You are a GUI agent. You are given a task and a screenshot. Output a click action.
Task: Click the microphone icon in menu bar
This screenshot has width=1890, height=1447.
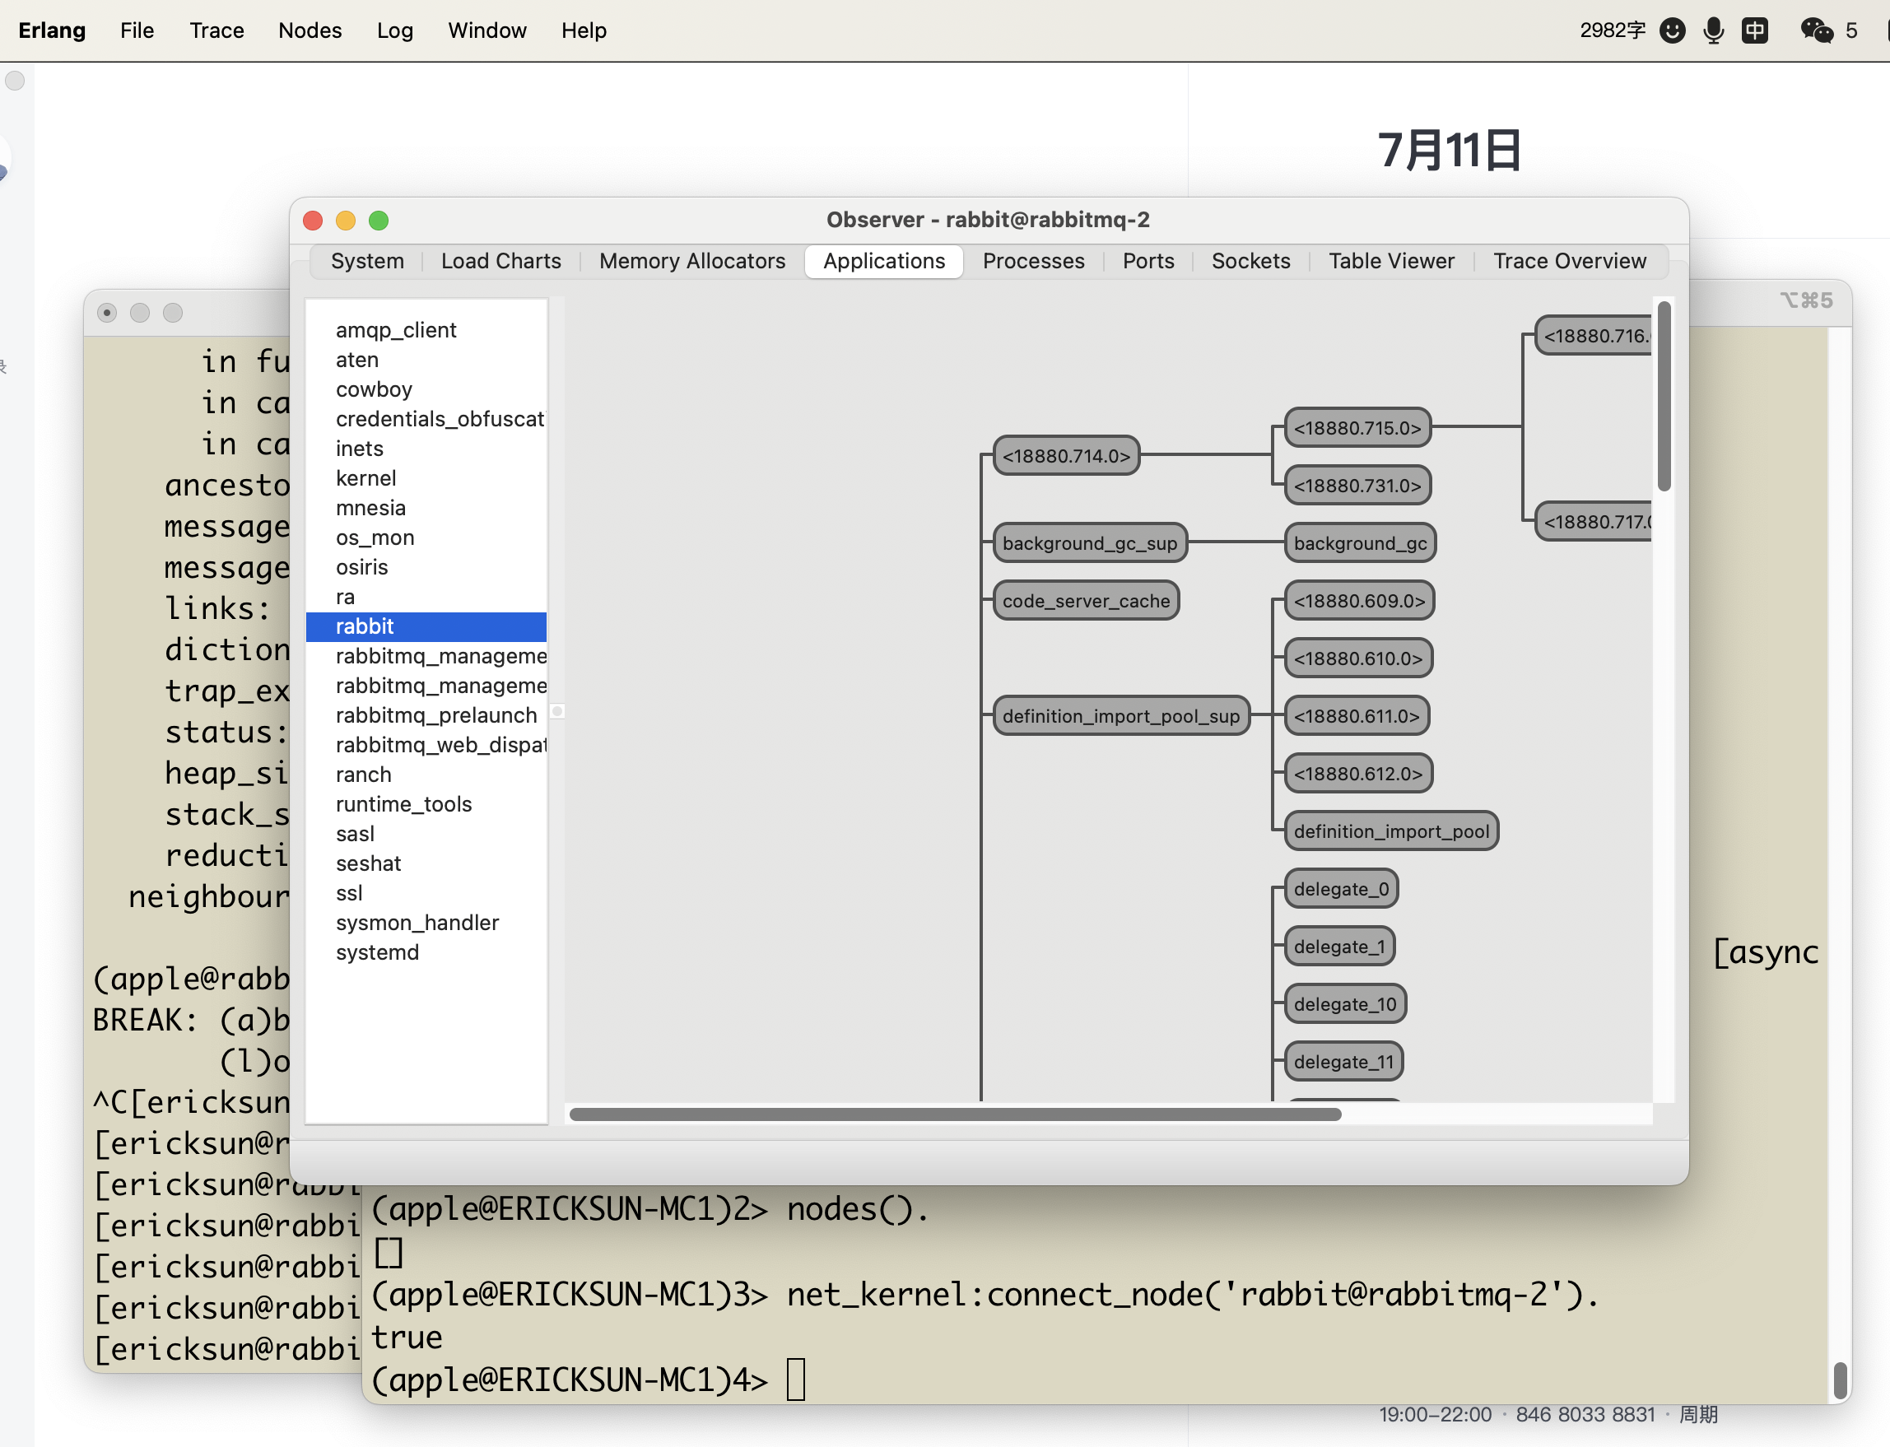pyautogui.click(x=1713, y=31)
